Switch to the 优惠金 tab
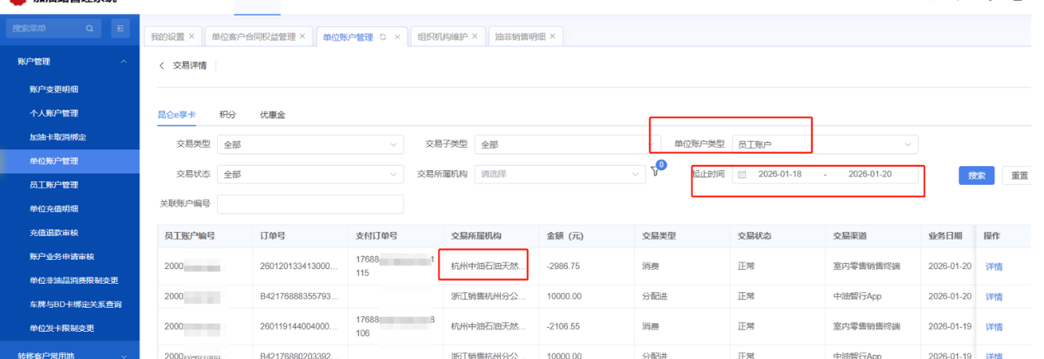 pyautogui.click(x=272, y=115)
